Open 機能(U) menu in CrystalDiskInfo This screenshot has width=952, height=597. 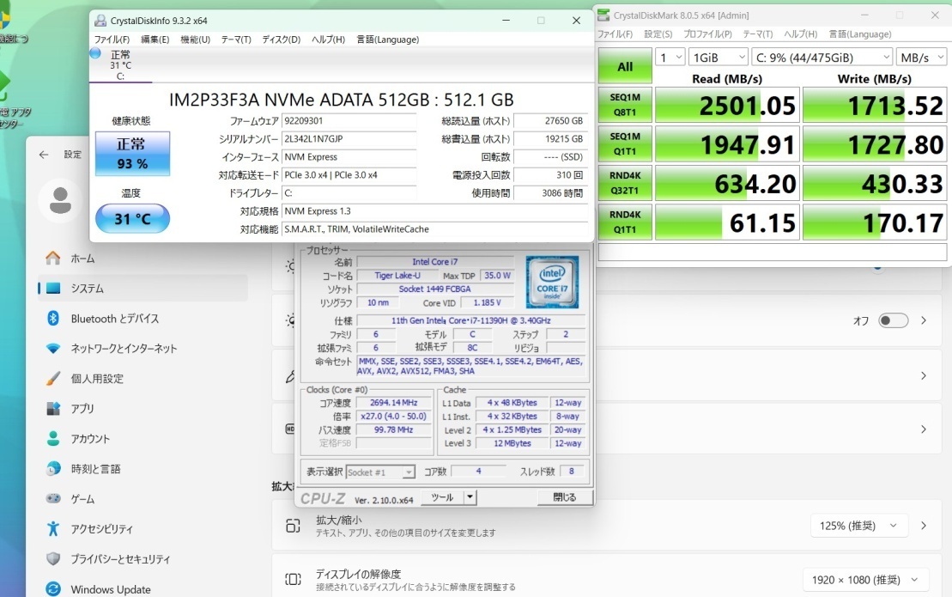pyautogui.click(x=195, y=40)
